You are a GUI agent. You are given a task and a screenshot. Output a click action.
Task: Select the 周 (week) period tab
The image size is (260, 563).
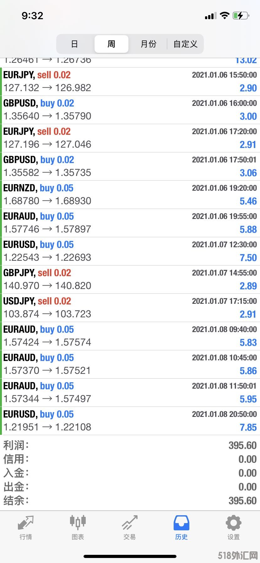111,44
